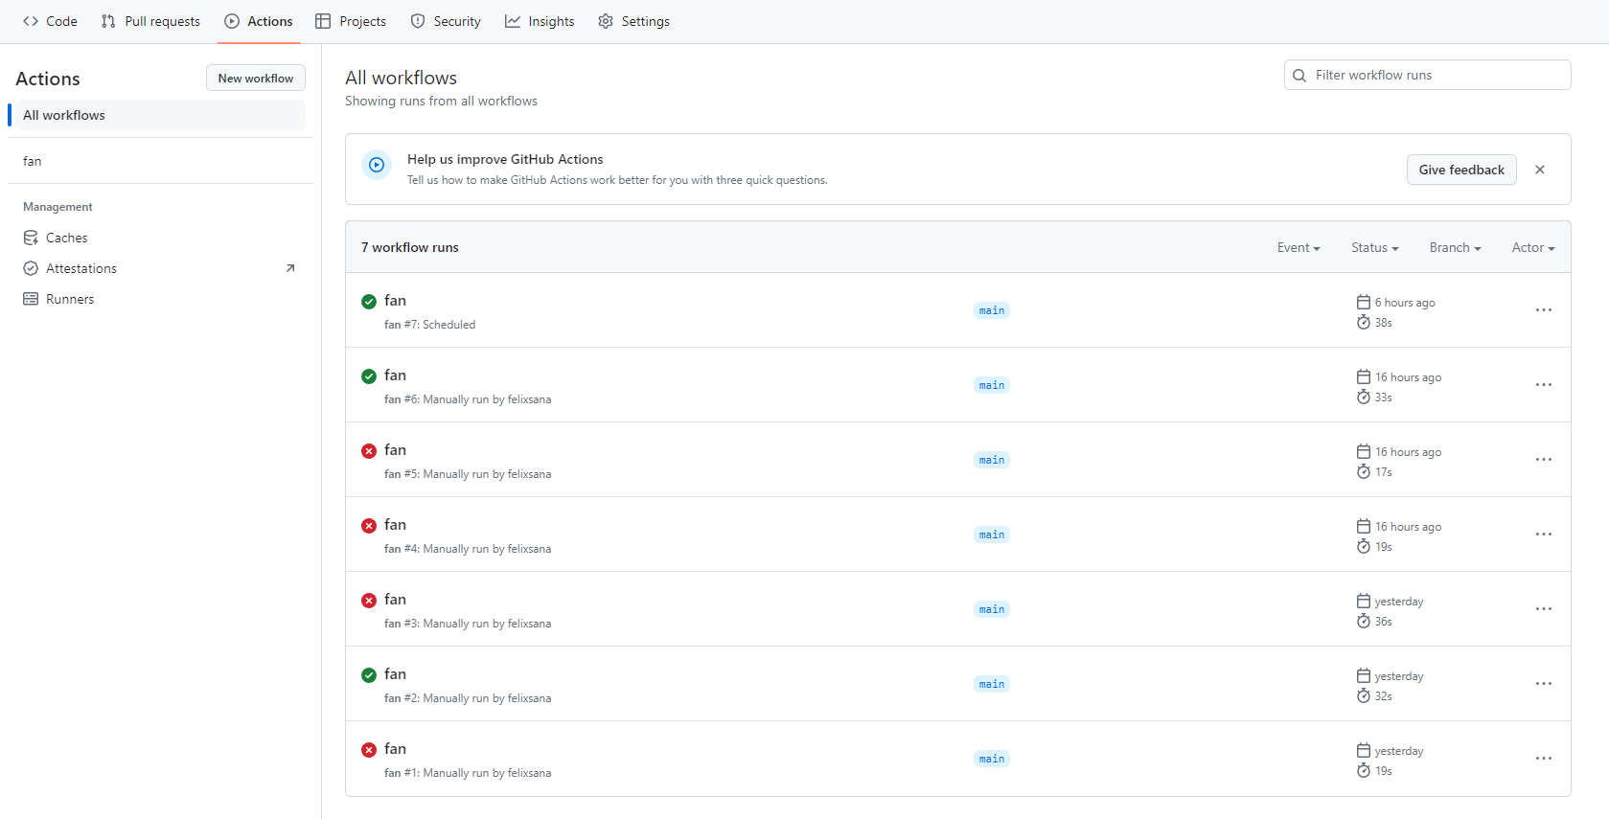
Task: Open the Settings tab
Action: [633, 21]
